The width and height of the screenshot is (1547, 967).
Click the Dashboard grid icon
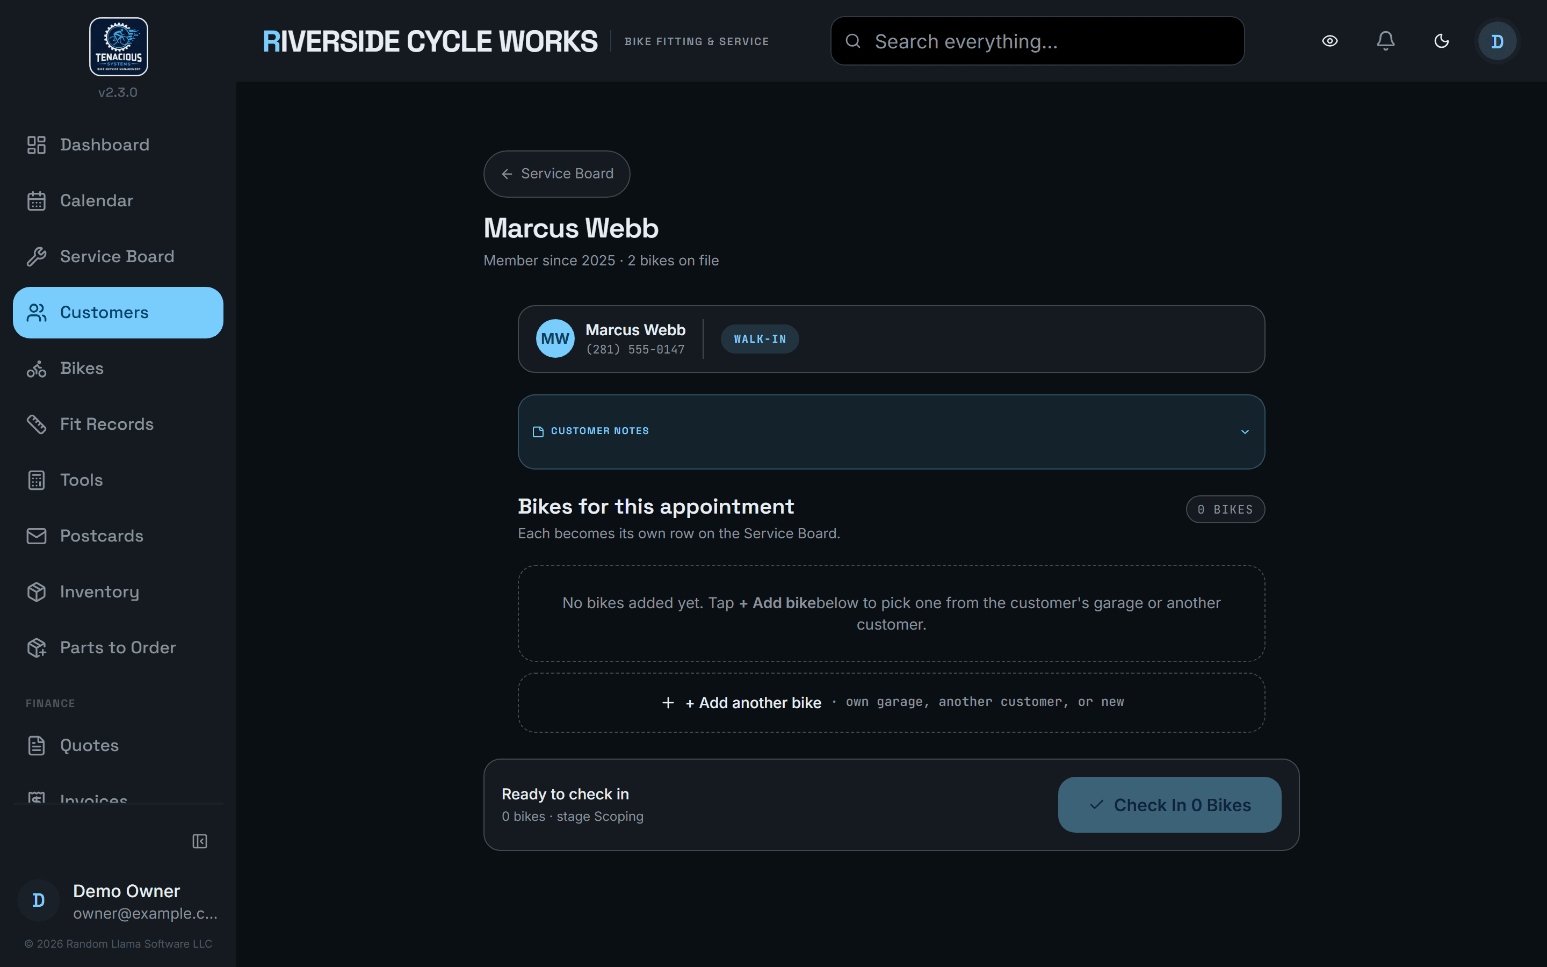click(x=37, y=145)
